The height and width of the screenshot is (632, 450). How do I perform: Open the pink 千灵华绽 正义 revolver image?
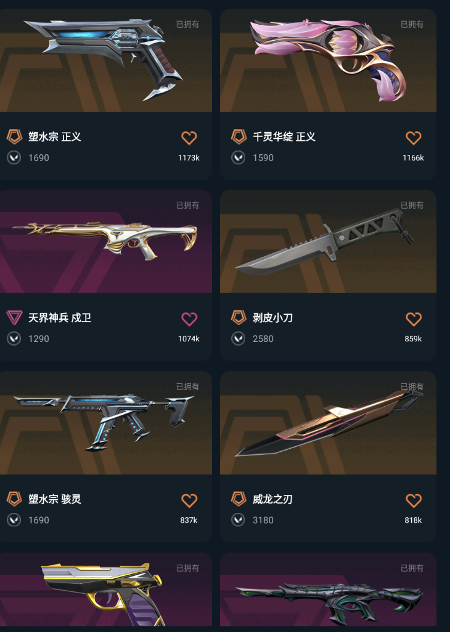click(x=328, y=60)
